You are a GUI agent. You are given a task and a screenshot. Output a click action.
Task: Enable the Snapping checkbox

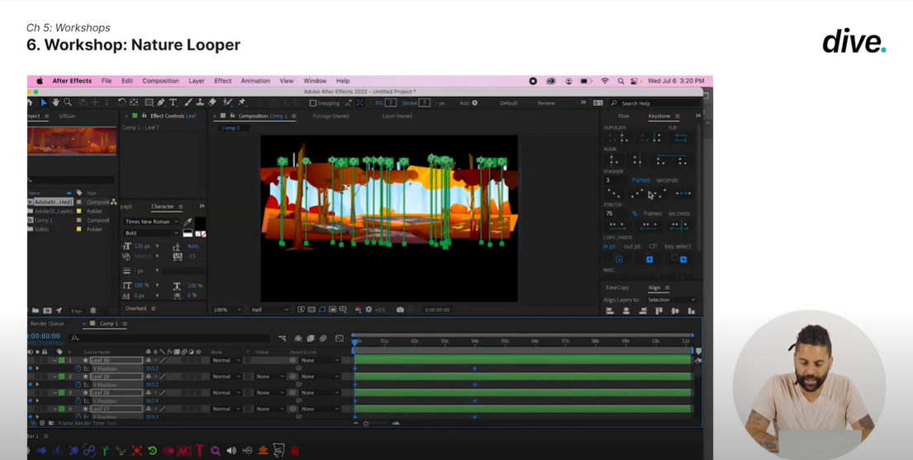313,103
